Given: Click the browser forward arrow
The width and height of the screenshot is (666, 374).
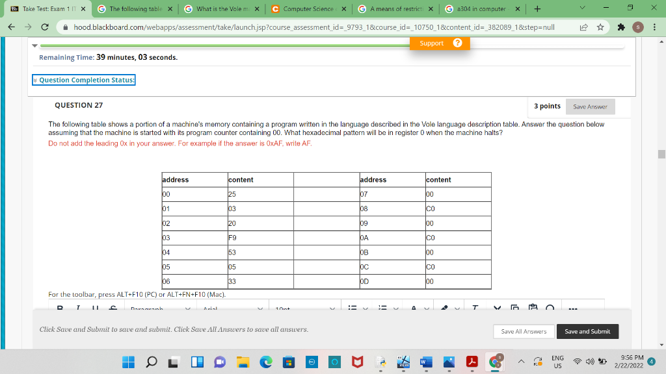Looking at the screenshot, I should pyautogui.click(x=28, y=27).
